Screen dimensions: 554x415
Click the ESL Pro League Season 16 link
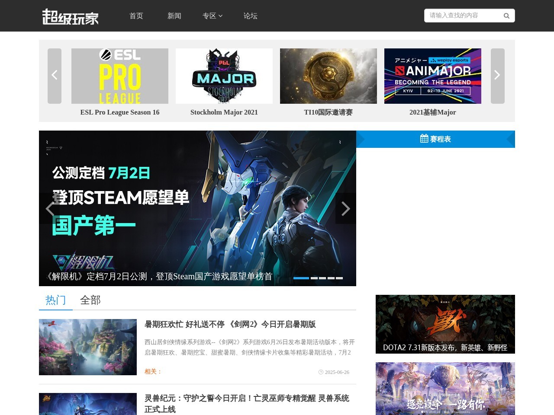[x=120, y=112]
